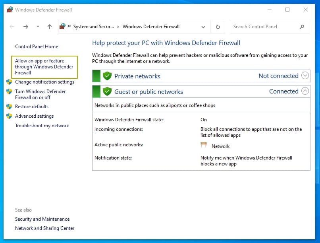Go forward using the forward arrow

click(x=26, y=27)
